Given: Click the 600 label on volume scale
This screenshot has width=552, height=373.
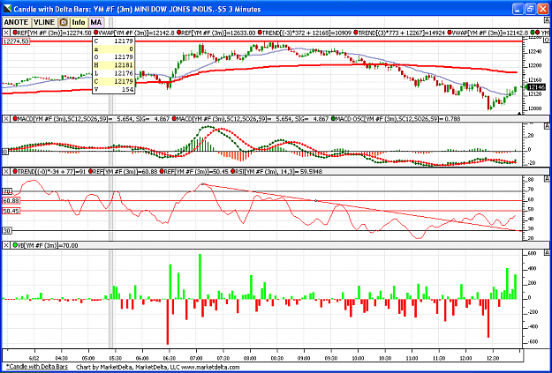Looking at the screenshot, I should tap(532, 253).
